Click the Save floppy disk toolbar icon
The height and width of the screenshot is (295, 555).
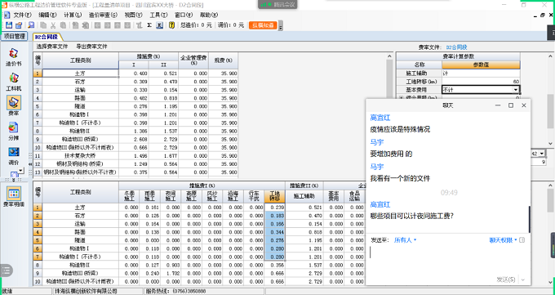[x=9, y=25]
